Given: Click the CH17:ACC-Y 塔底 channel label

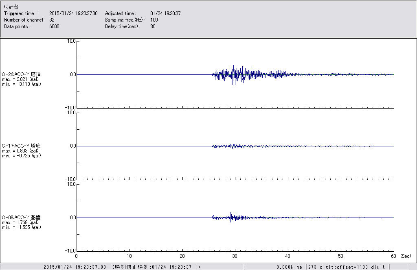Looking at the screenshot, I should point(21,146).
